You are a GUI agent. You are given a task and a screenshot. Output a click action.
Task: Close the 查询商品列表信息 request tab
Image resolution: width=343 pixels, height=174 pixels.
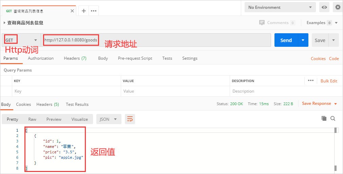click(72, 11)
